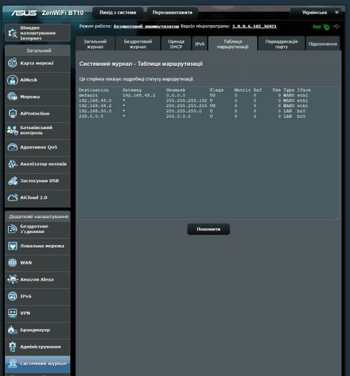
Task: Click the green network status icon in header
Action: (x=326, y=27)
